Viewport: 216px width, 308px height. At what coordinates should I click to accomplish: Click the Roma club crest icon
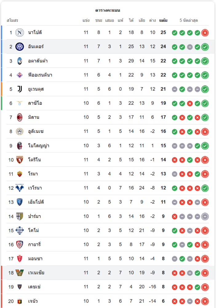(x=20, y=174)
